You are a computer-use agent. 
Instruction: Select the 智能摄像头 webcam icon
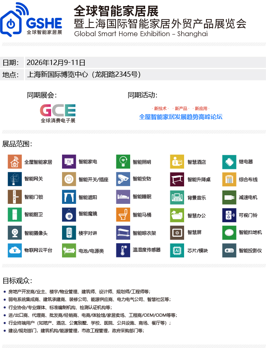(15, 233)
